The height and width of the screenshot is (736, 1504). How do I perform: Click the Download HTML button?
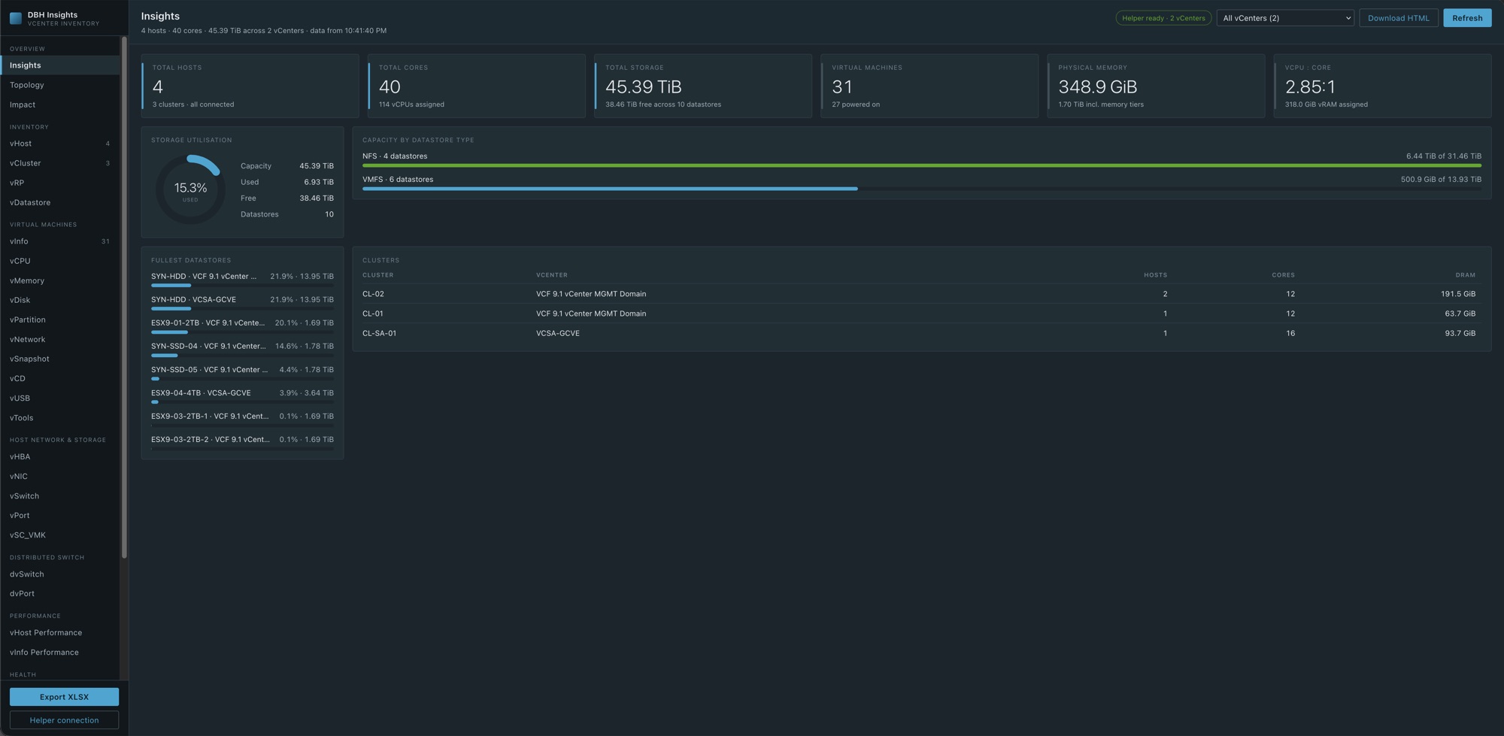point(1398,18)
